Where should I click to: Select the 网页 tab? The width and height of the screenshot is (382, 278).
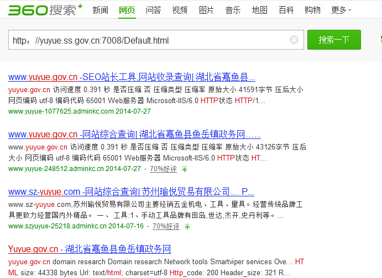127,10
